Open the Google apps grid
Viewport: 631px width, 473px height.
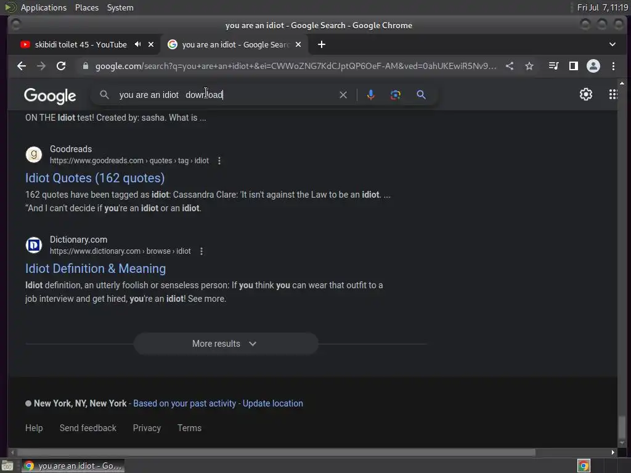[x=613, y=94]
